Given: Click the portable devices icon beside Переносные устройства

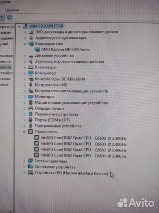Looking at the screenshot, I should pos(31,114).
